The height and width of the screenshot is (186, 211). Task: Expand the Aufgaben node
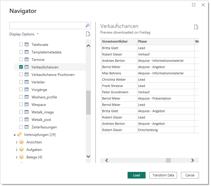[17, 150]
